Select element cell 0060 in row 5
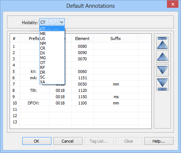 (83, 71)
